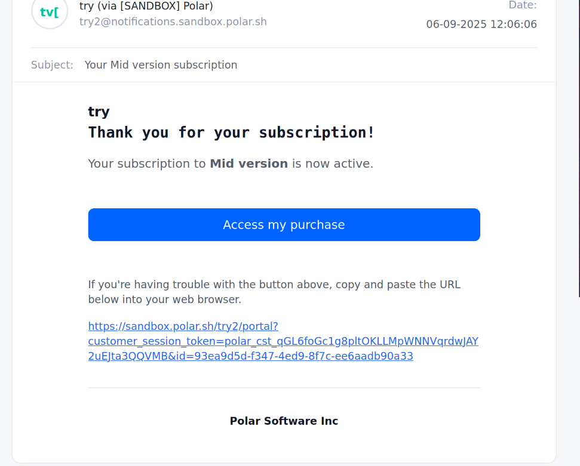This screenshot has height=466, width=580.
Task: Click the words below into your web browser
Action: [x=164, y=300]
